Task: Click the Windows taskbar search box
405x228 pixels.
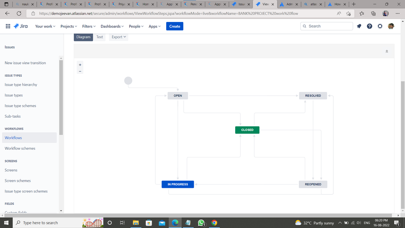Action: tap(58, 223)
